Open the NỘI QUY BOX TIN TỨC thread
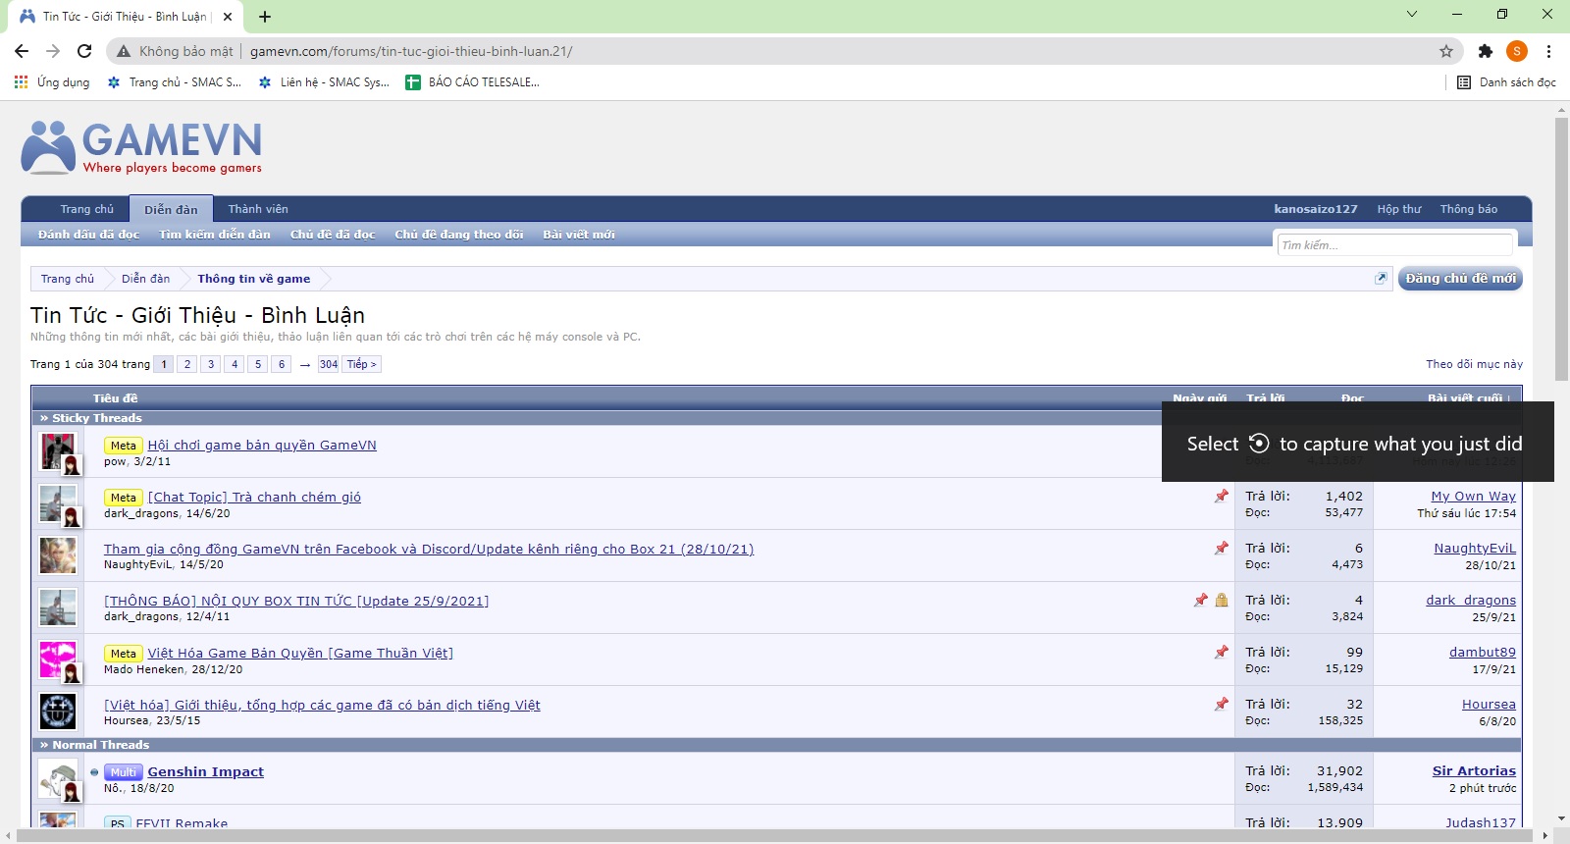Viewport: 1570px width, 844px height. 296,602
